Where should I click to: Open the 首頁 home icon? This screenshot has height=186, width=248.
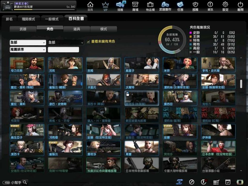tap(90, 6)
